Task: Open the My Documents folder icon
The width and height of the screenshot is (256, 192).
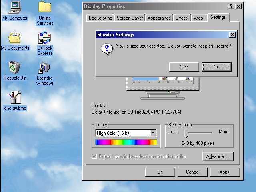Action: click(x=15, y=38)
